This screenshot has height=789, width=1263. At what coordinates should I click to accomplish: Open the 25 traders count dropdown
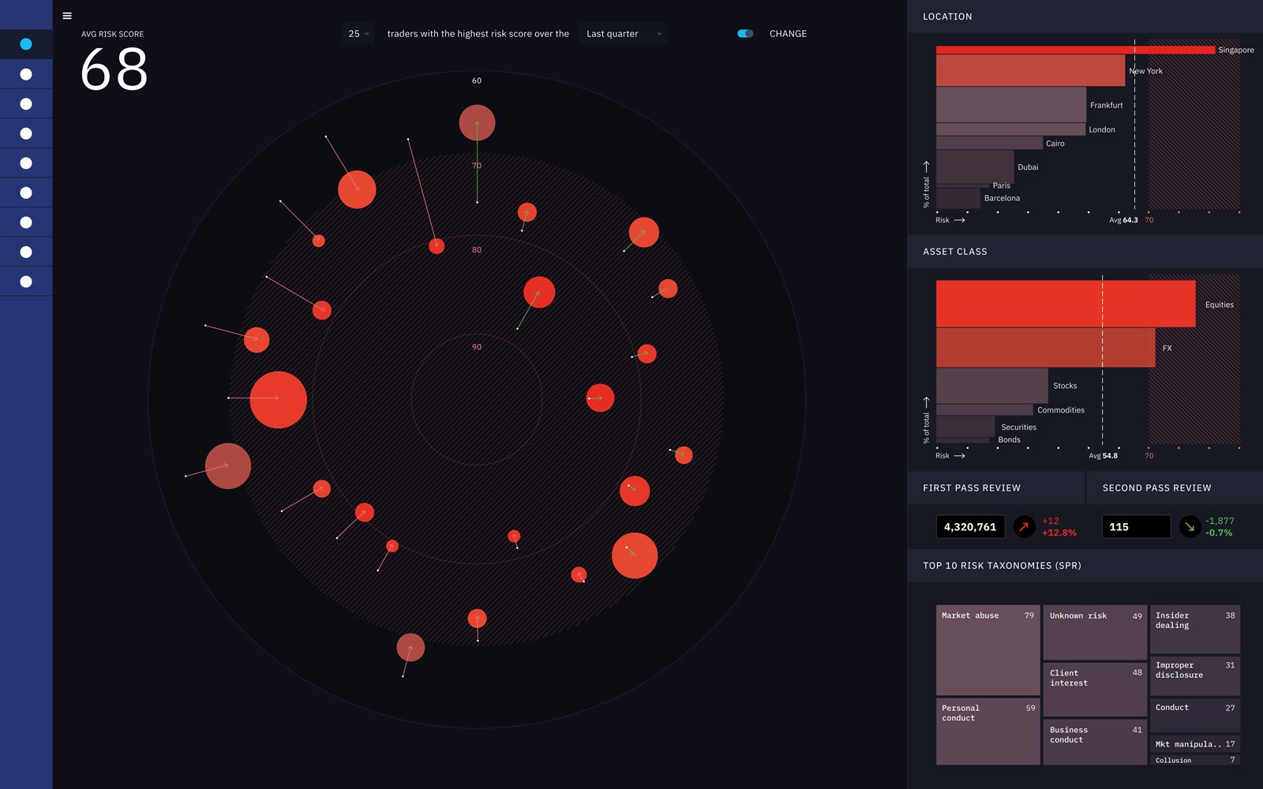[358, 34]
